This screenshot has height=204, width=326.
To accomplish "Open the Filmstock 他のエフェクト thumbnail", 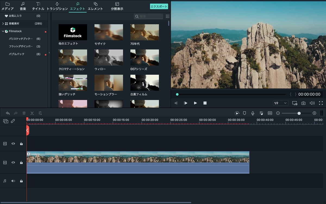I will (x=73, y=32).
